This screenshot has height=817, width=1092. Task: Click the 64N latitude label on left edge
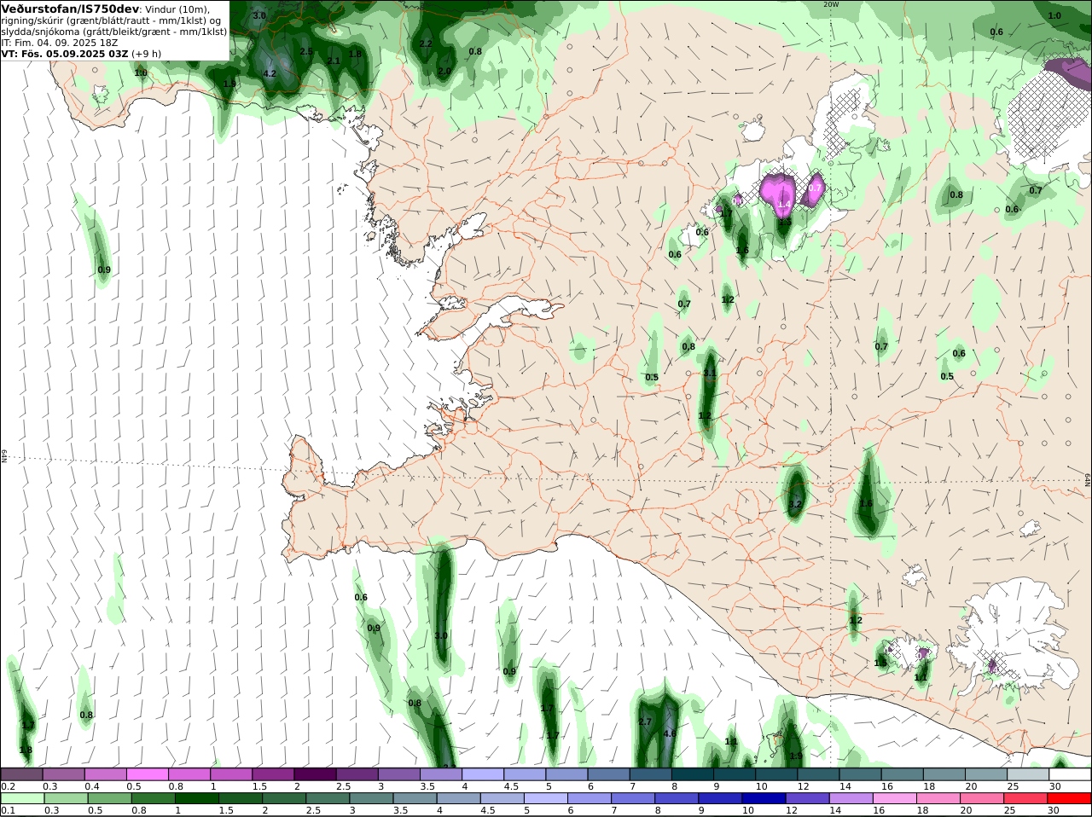click(x=4, y=456)
